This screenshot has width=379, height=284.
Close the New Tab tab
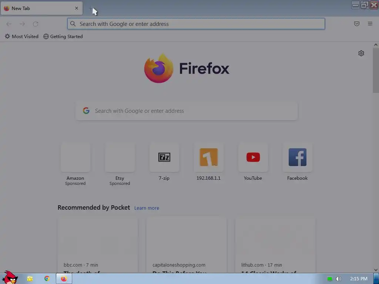(77, 8)
